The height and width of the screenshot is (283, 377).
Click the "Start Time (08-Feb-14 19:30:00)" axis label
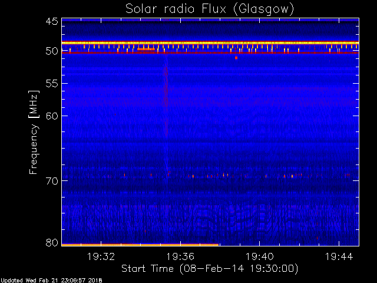pos(210,268)
